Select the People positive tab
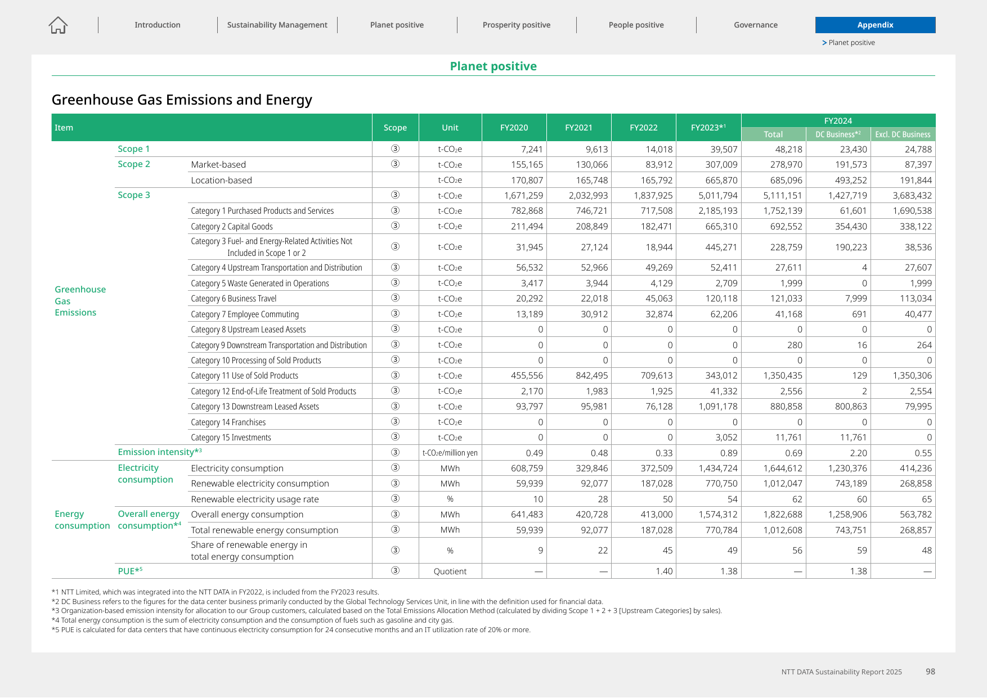Screen dimensions: 987x698 [636, 25]
